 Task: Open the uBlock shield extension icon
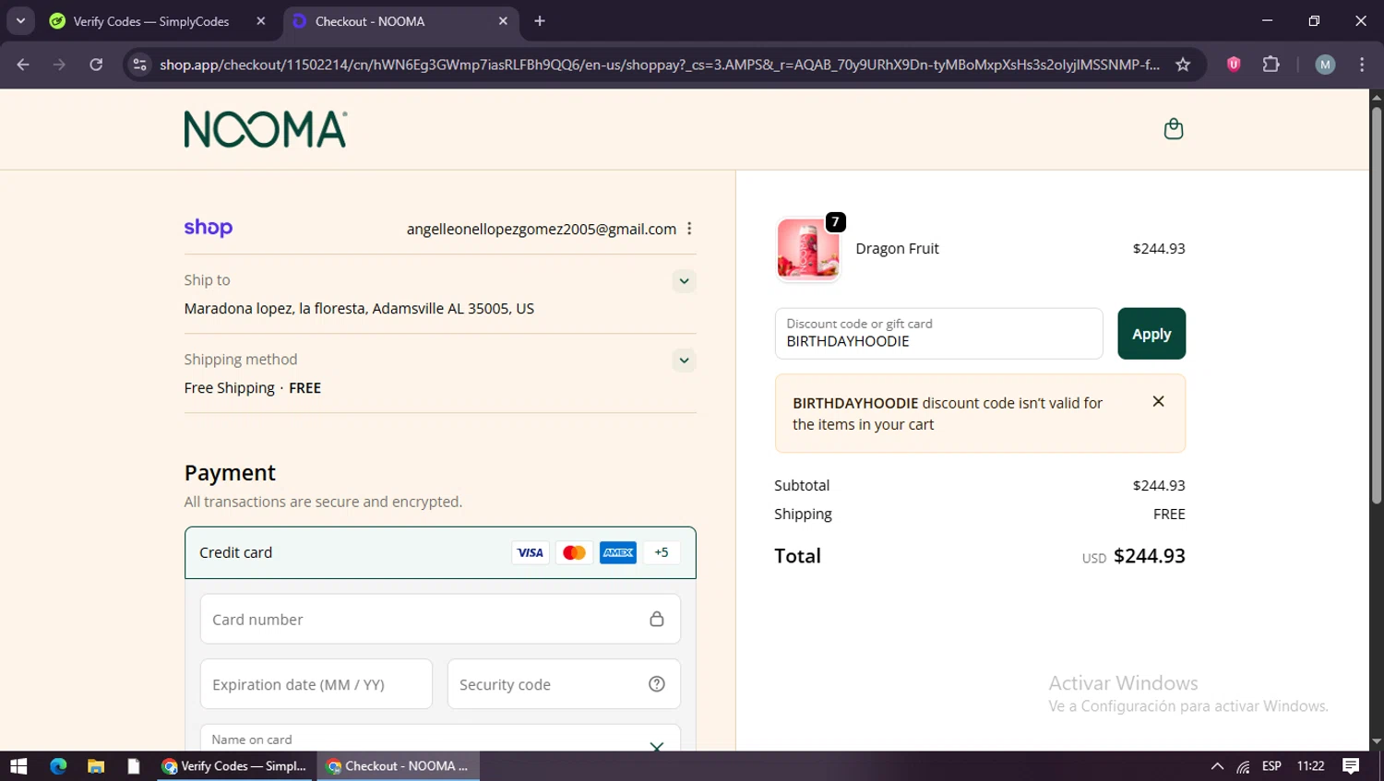click(1234, 65)
